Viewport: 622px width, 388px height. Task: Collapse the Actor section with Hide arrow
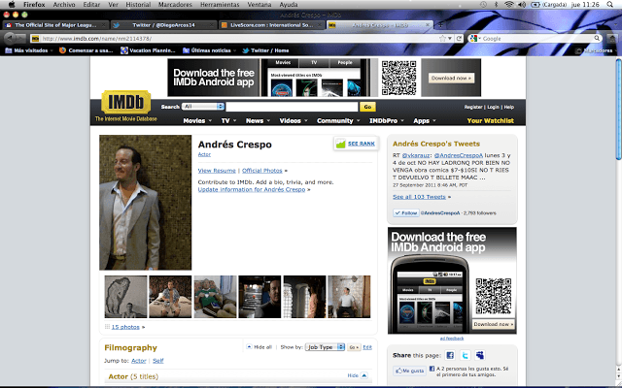(363, 375)
